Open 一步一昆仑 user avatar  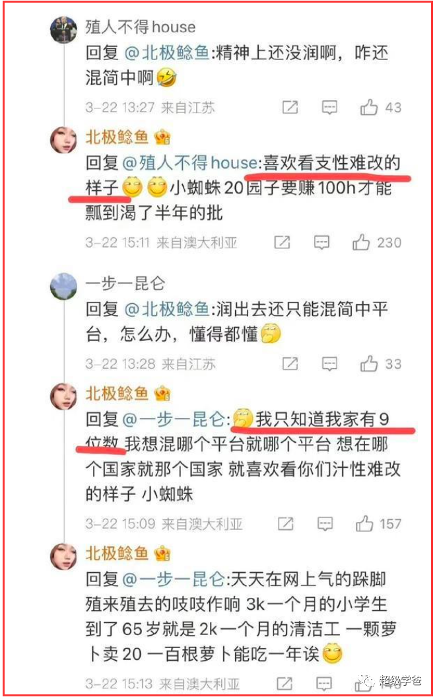point(63,286)
